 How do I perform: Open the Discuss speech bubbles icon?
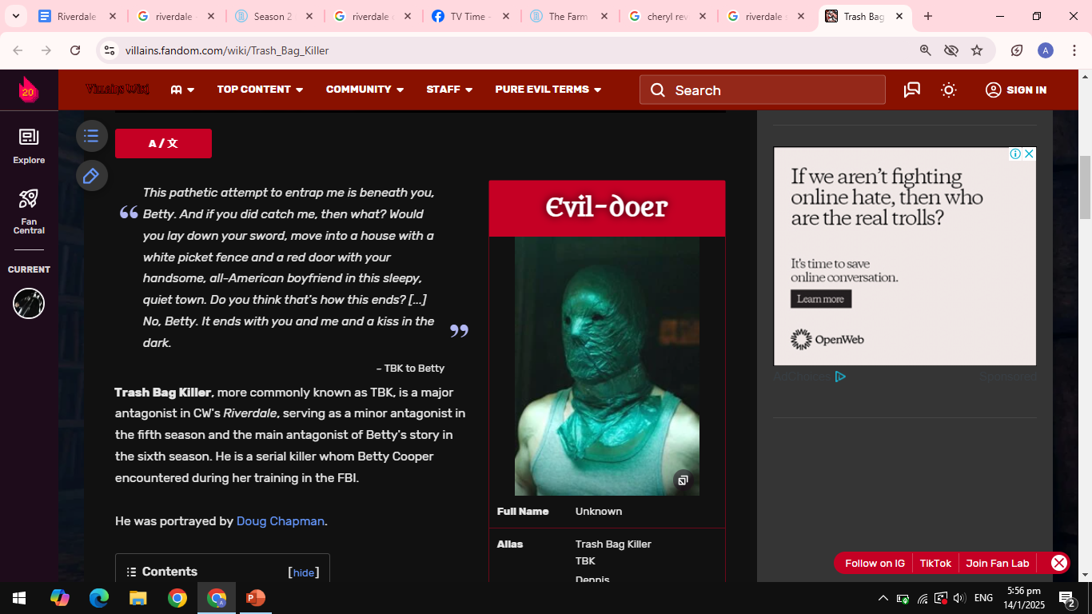[912, 90]
